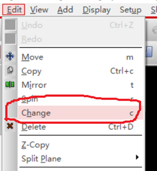Click the gray icon beside Redo
This screenshot has width=157, height=171.
10,39
